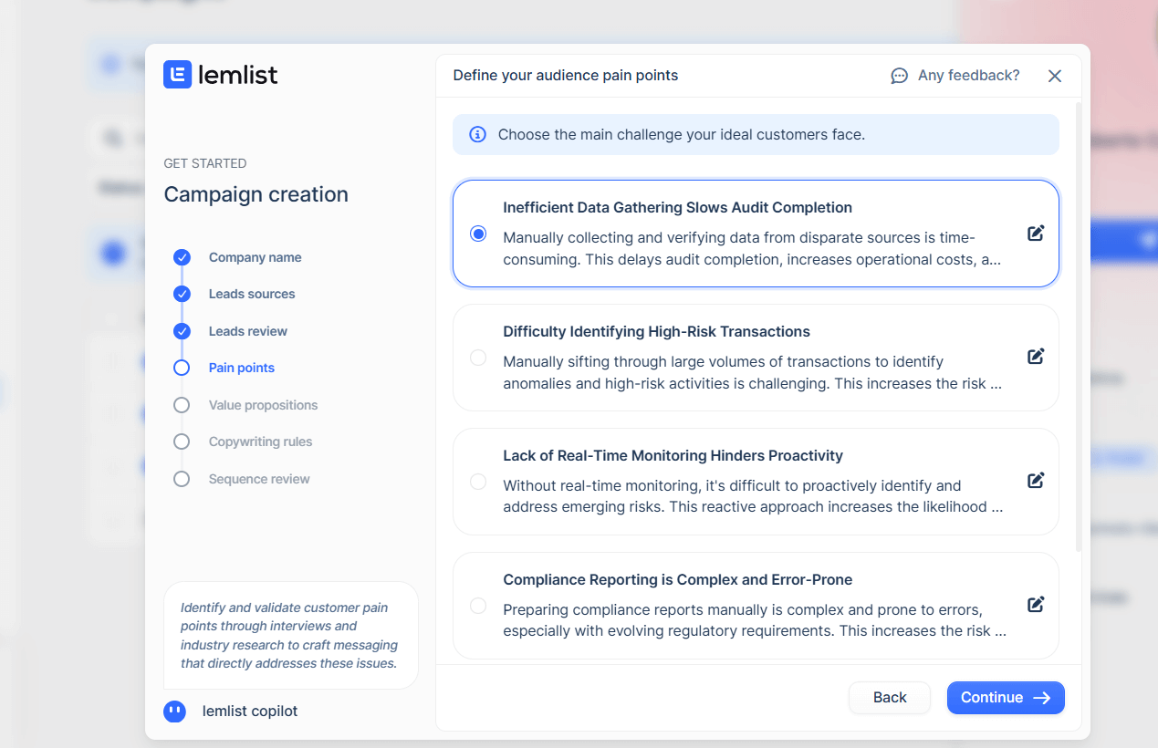Edit the Compliance Reporting pain point

(1036, 605)
